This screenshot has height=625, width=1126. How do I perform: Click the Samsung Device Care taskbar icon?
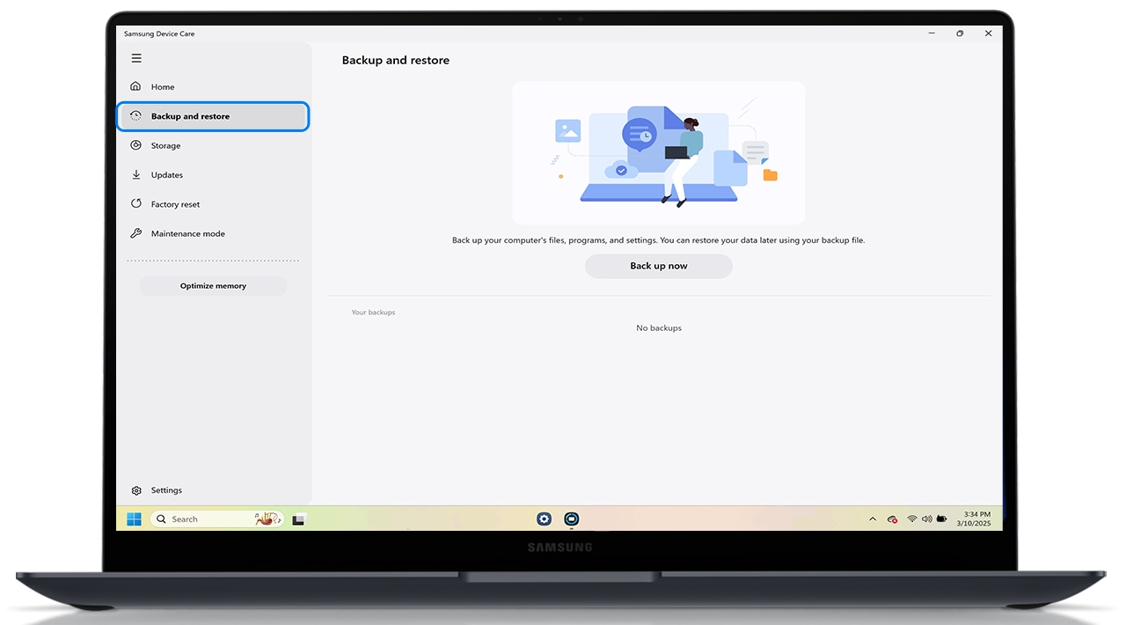pos(572,519)
